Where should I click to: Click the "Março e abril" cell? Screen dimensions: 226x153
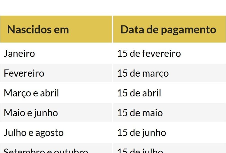31,93
